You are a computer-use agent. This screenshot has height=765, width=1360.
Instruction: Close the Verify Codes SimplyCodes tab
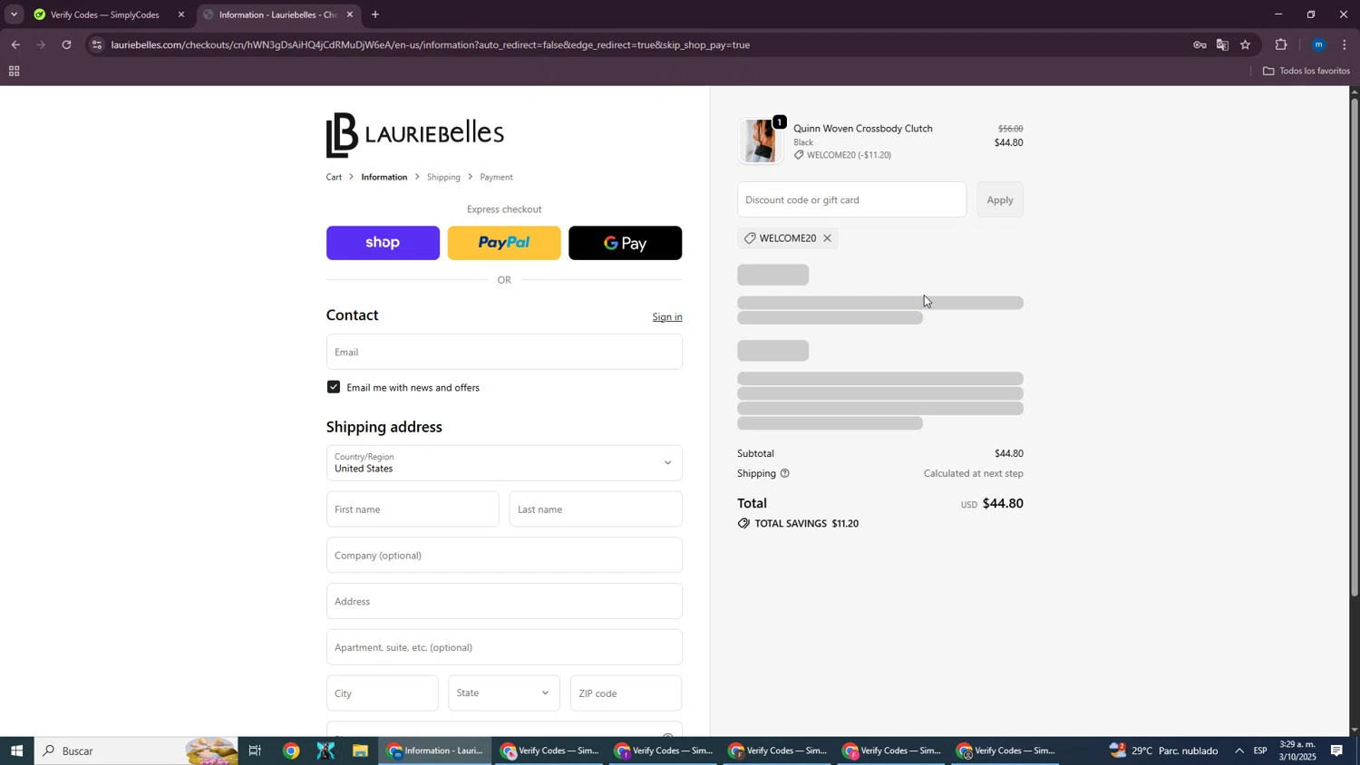pos(181,15)
